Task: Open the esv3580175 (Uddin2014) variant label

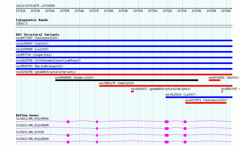Action: (x=117, y=83)
